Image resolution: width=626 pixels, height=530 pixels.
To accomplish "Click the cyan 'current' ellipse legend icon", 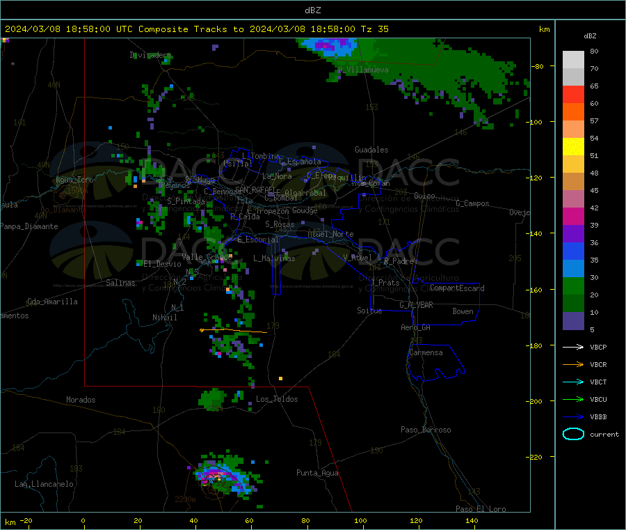I will 573,434.
